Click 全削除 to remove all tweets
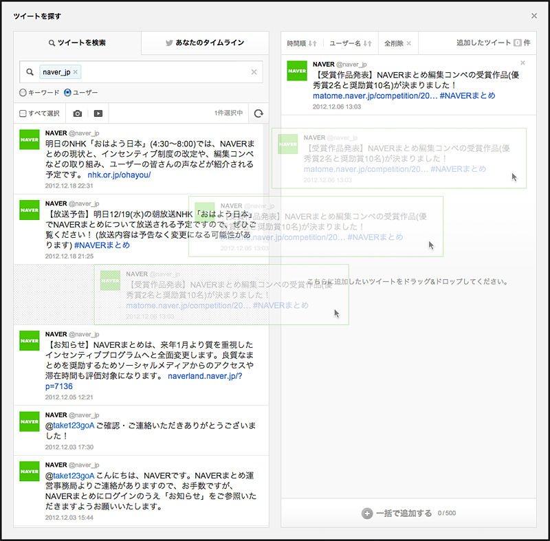The image size is (550, 541). [x=397, y=43]
